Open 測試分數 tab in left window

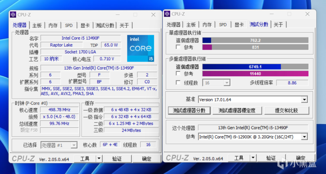click(105, 26)
